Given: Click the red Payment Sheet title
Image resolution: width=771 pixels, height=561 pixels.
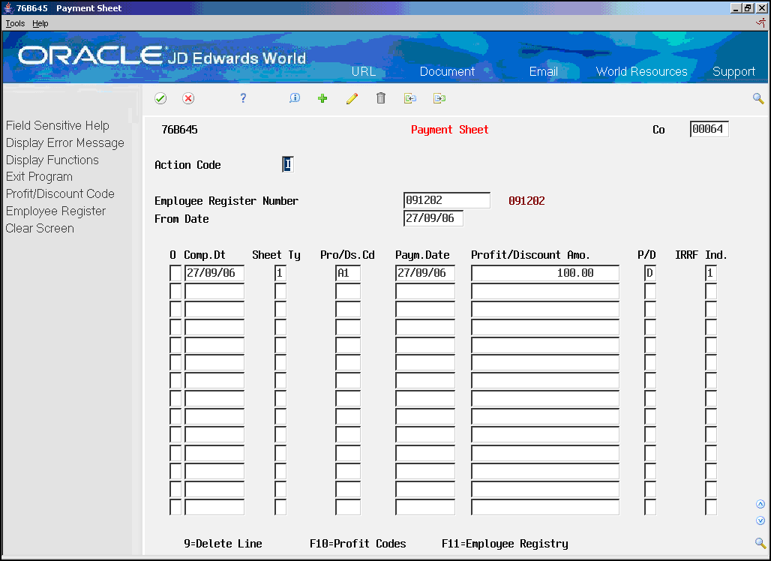Looking at the screenshot, I should tap(449, 130).
